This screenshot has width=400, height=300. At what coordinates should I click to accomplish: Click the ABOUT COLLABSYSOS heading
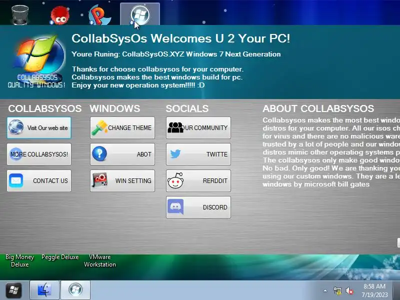[x=318, y=108]
